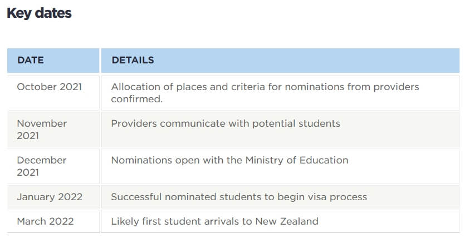Screen dimensions: 465x238
Task: Click 'Nominations open with the Ministry' text
Action: [x=229, y=160]
